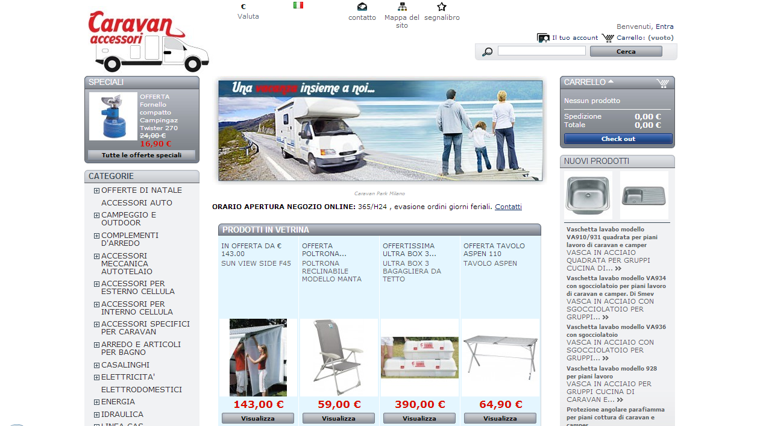The height and width of the screenshot is (426, 760).
Task: Click the Caravan Accessori logo
Action: point(148,41)
